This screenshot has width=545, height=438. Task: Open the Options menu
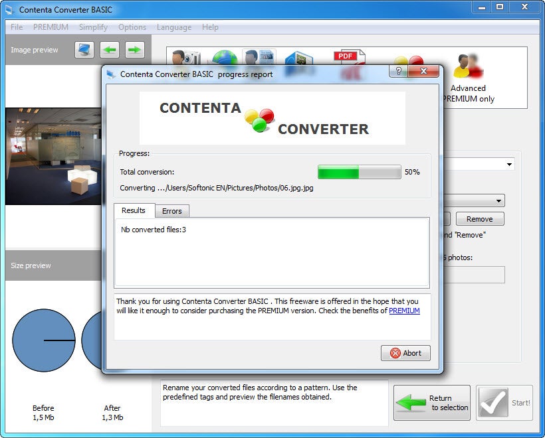point(132,27)
